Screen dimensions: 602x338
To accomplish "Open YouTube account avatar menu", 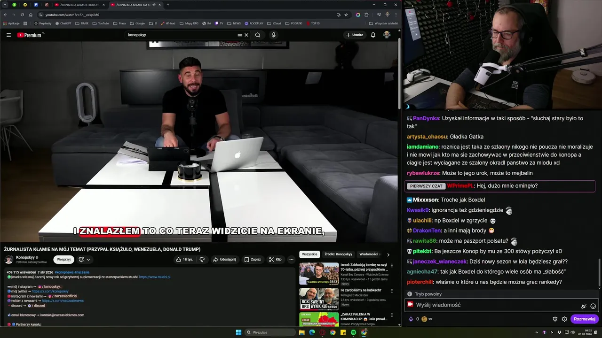I will point(387,35).
